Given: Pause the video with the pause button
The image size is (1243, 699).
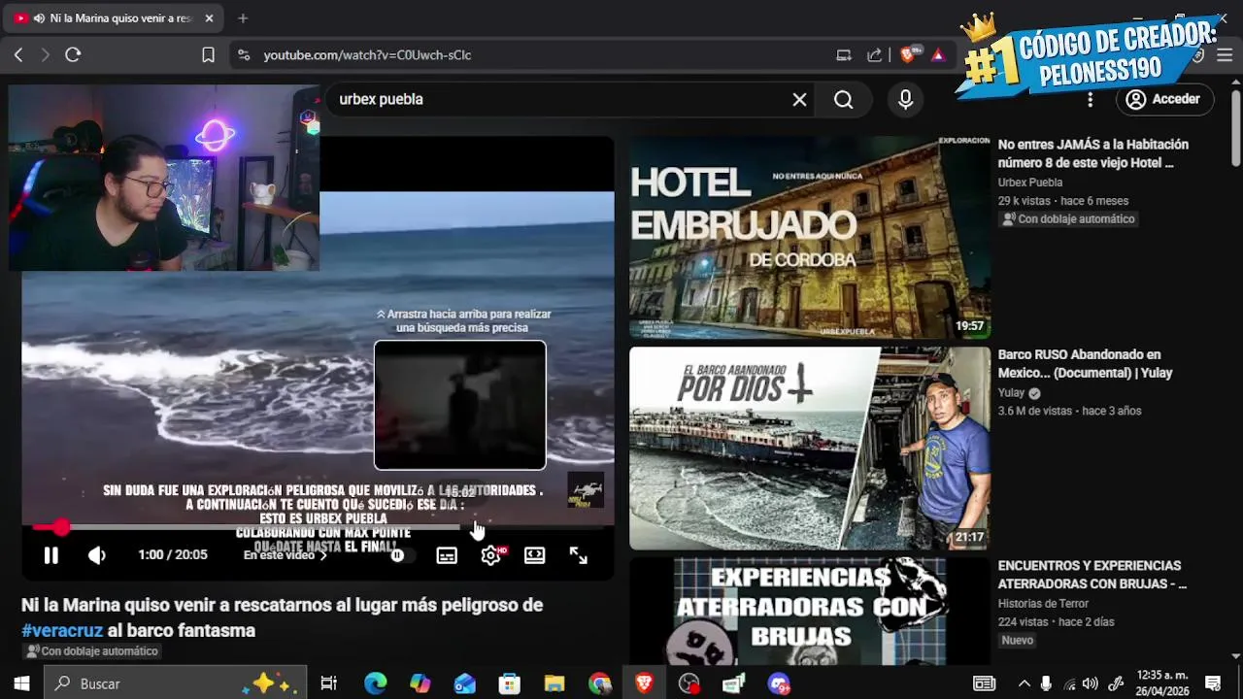Looking at the screenshot, I should pyautogui.click(x=50, y=555).
